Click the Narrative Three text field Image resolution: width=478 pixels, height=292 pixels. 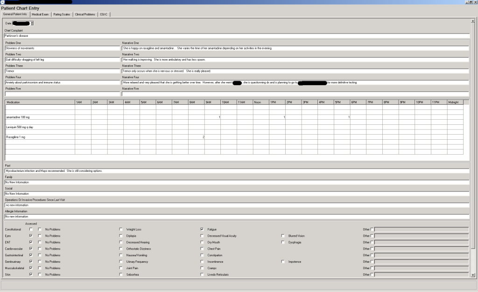(295, 71)
